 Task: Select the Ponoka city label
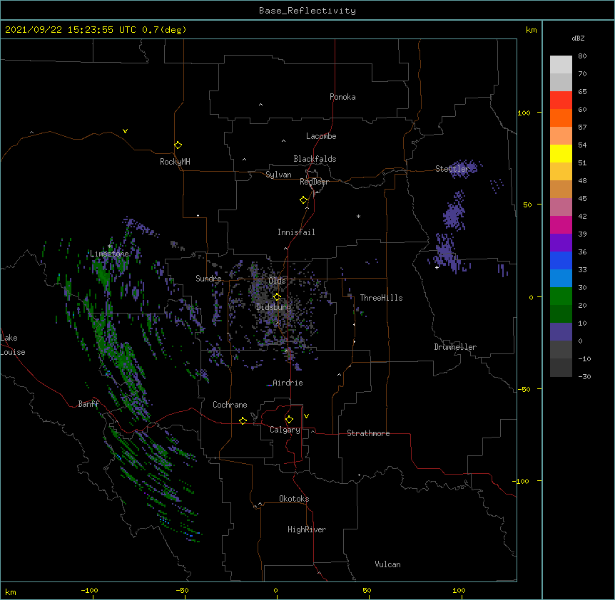342,97
